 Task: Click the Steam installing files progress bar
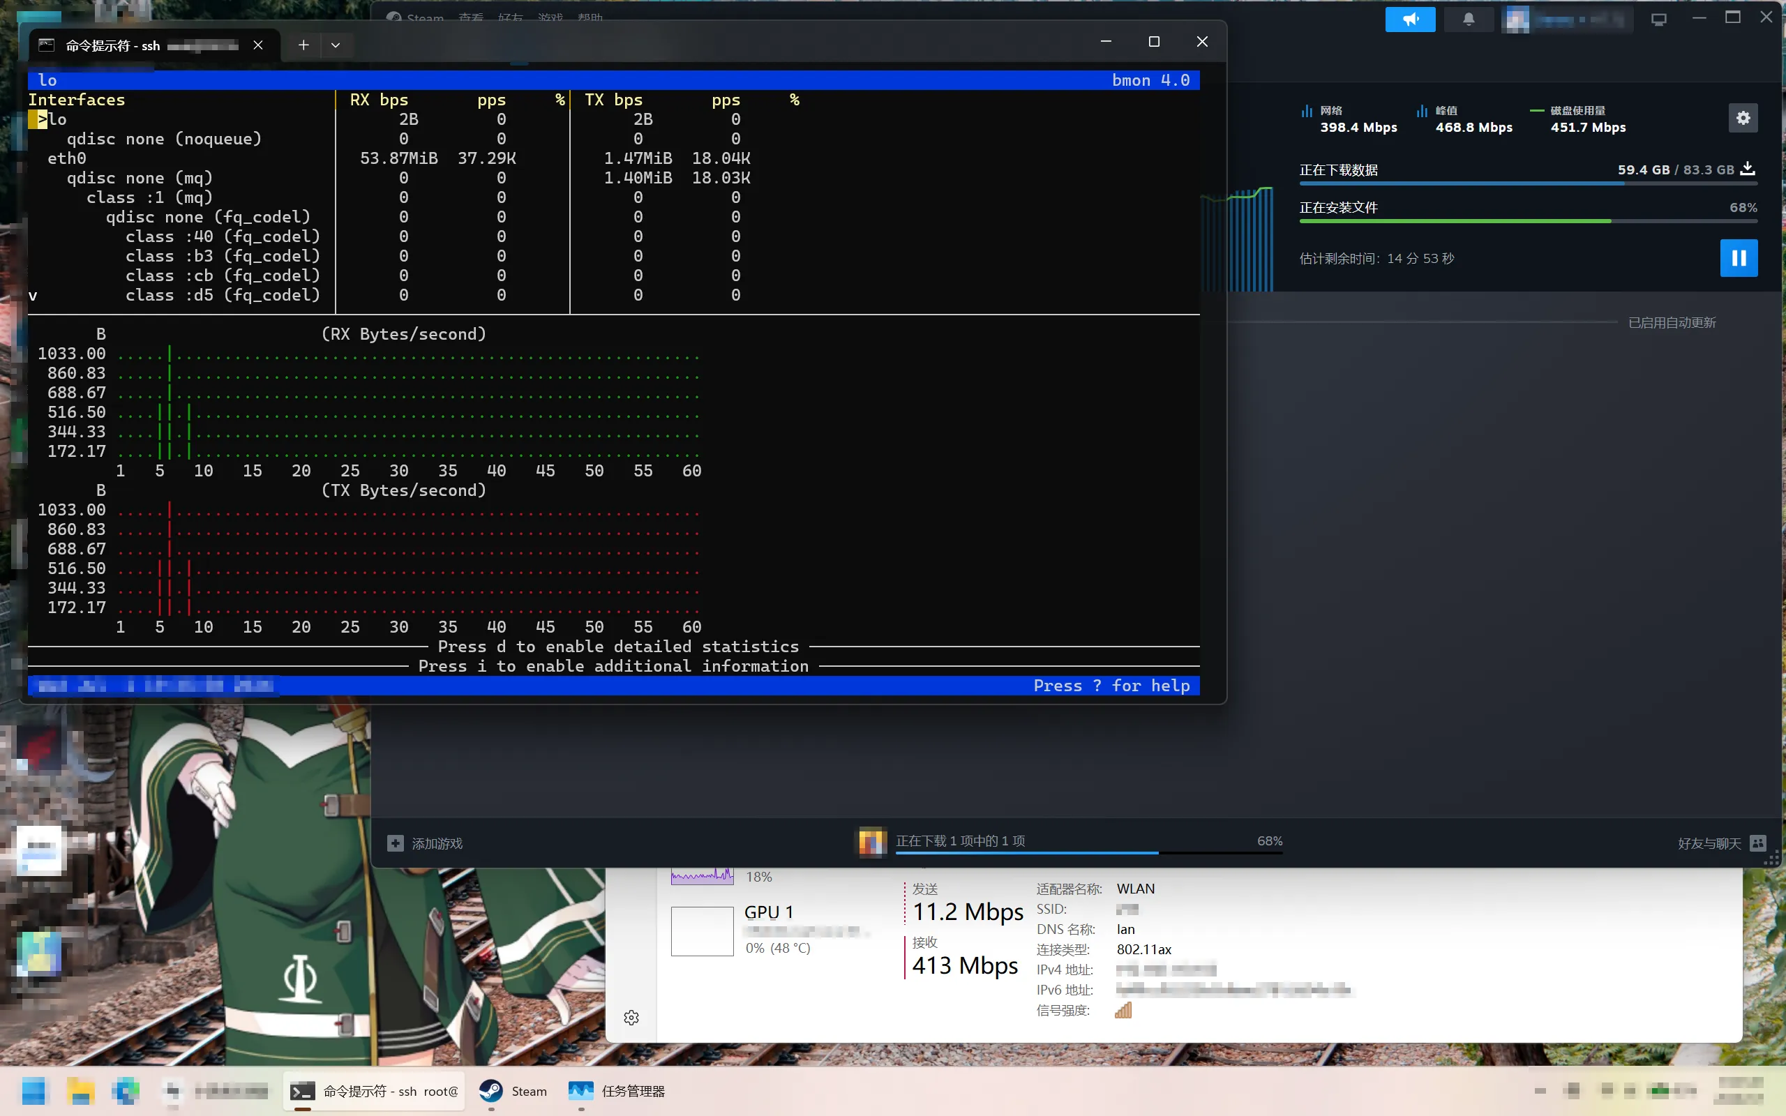click(x=1528, y=220)
